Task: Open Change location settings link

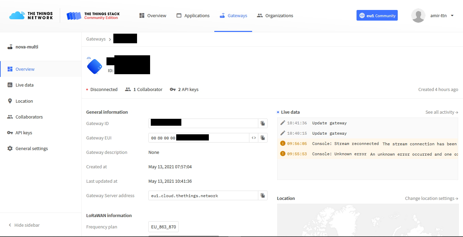Action: 431,198
